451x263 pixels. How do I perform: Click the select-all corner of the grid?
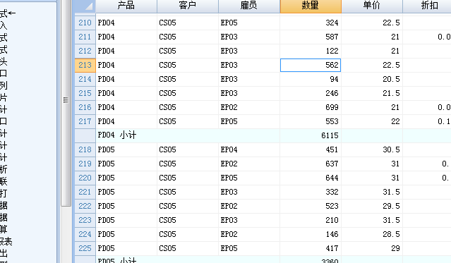(85, 6)
